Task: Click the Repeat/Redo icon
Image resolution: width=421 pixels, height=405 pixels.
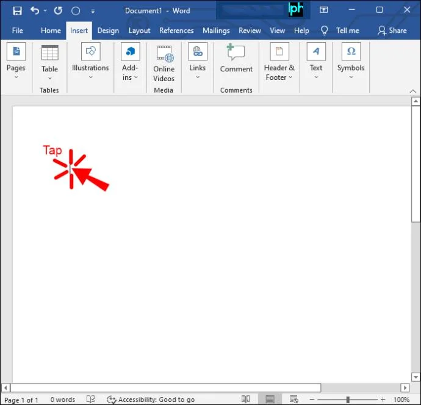Action: coord(58,11)
